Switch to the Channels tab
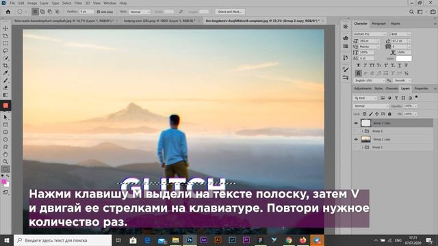 [x=391, y=88]
